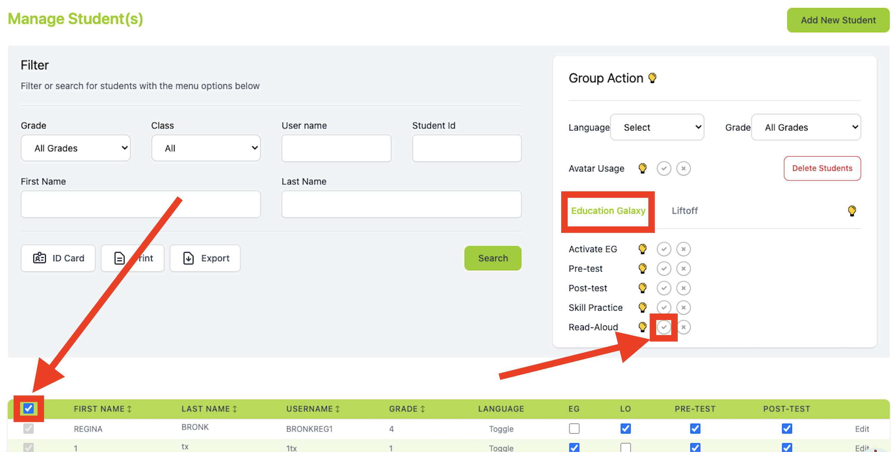Click the Delete Students button
The width and height of the screenshot is (891, 452).
[x=822, y=168]
